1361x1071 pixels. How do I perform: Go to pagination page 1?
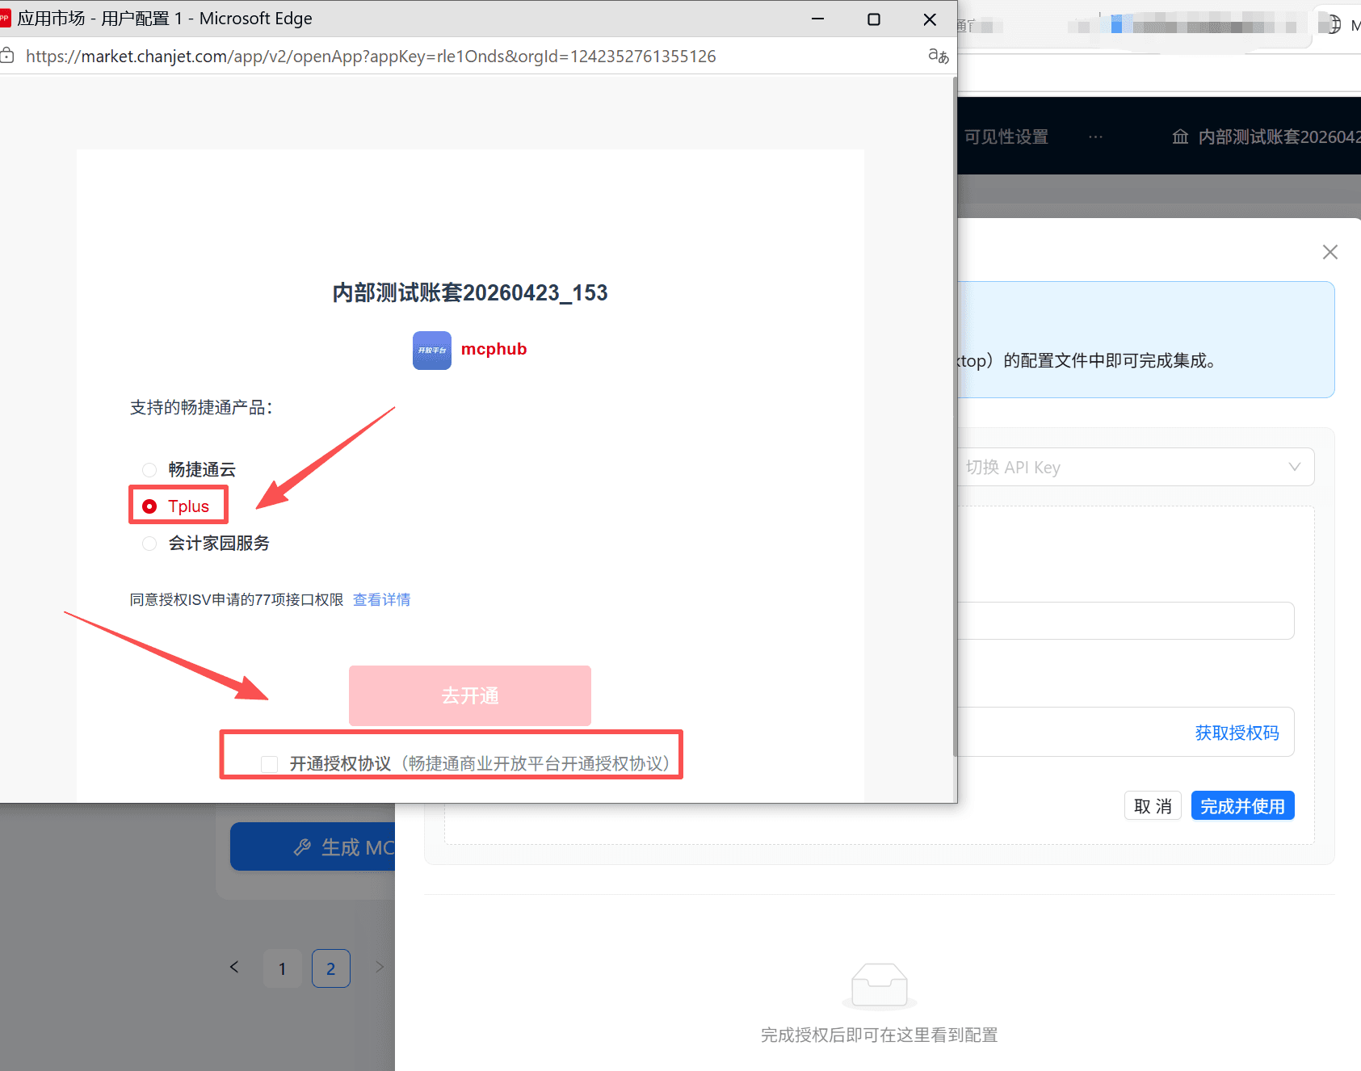pyautogui.click(x=282, y=968)
